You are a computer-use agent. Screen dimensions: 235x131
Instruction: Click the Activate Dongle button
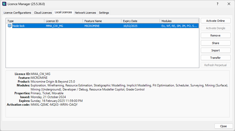(215, 28)
